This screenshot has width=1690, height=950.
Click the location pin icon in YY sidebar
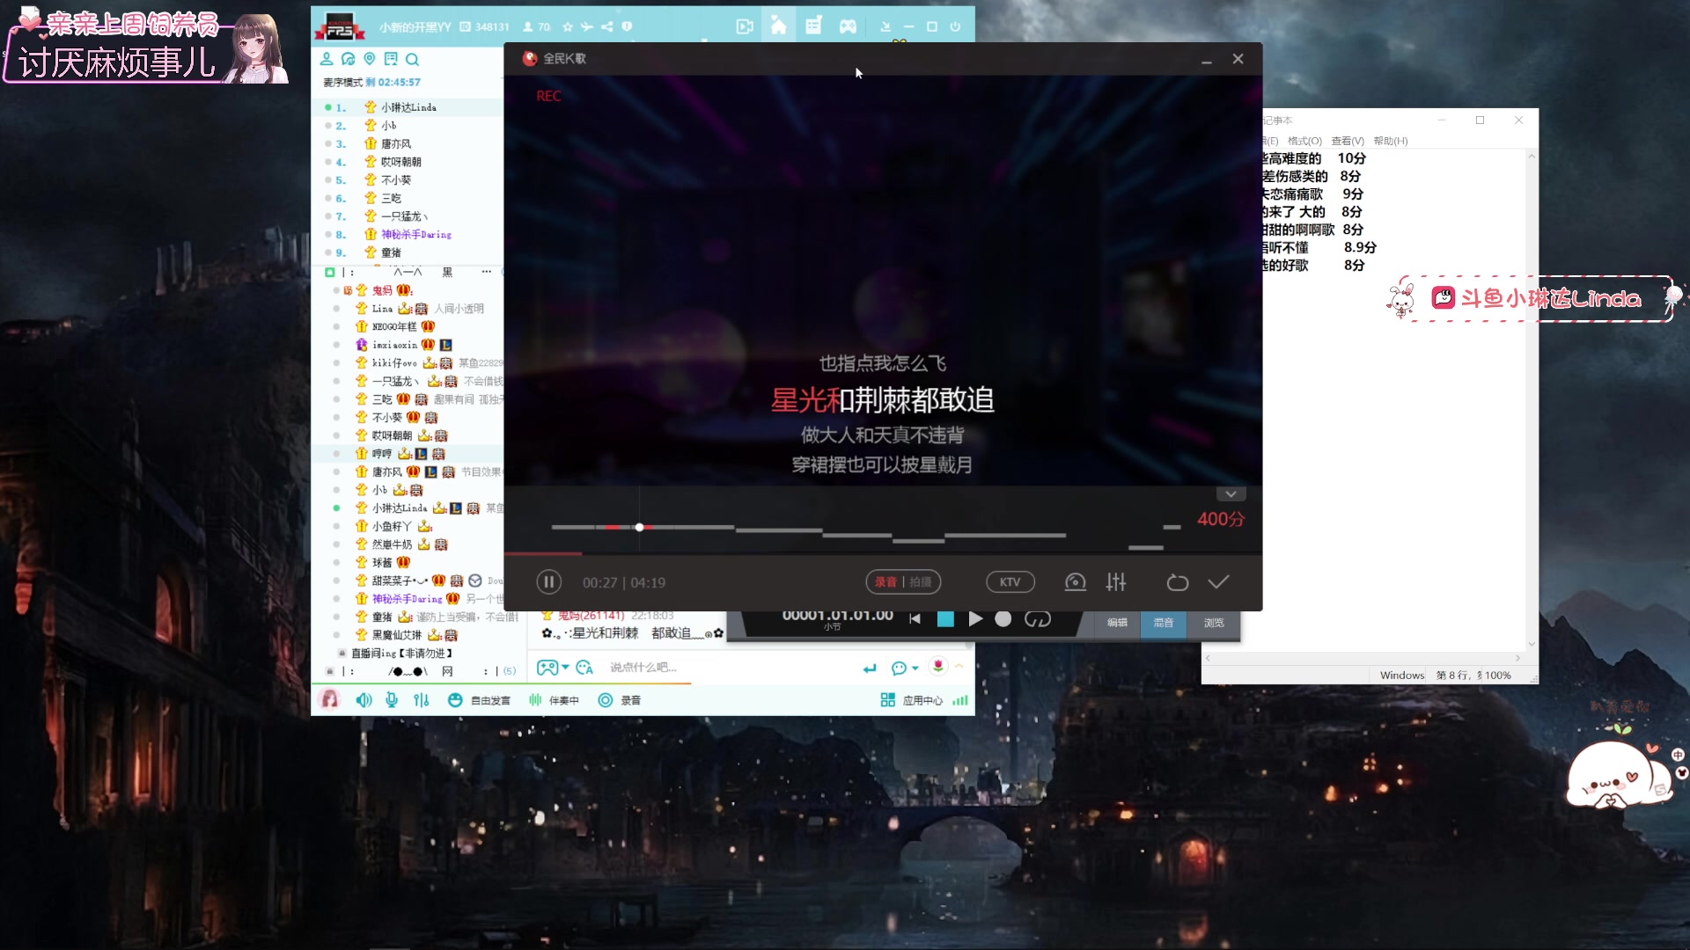click(x=370, y=59)
